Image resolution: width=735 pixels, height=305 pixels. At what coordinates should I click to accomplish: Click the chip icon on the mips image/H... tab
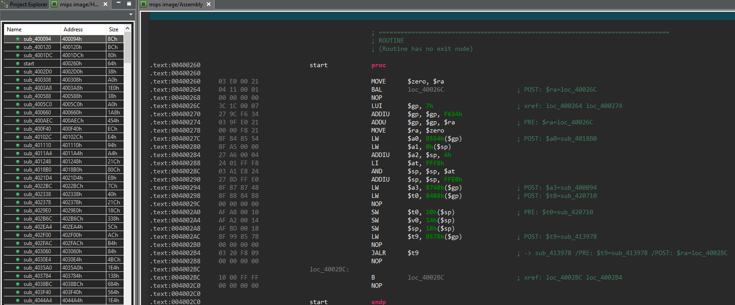(55, 4)
